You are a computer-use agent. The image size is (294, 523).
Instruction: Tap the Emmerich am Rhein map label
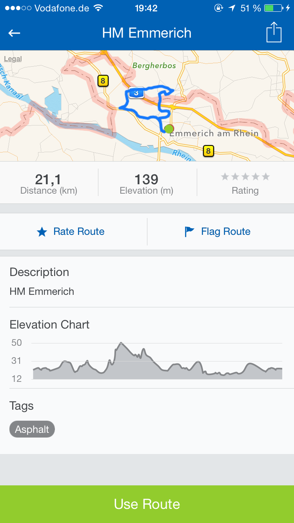pos(214,134)
